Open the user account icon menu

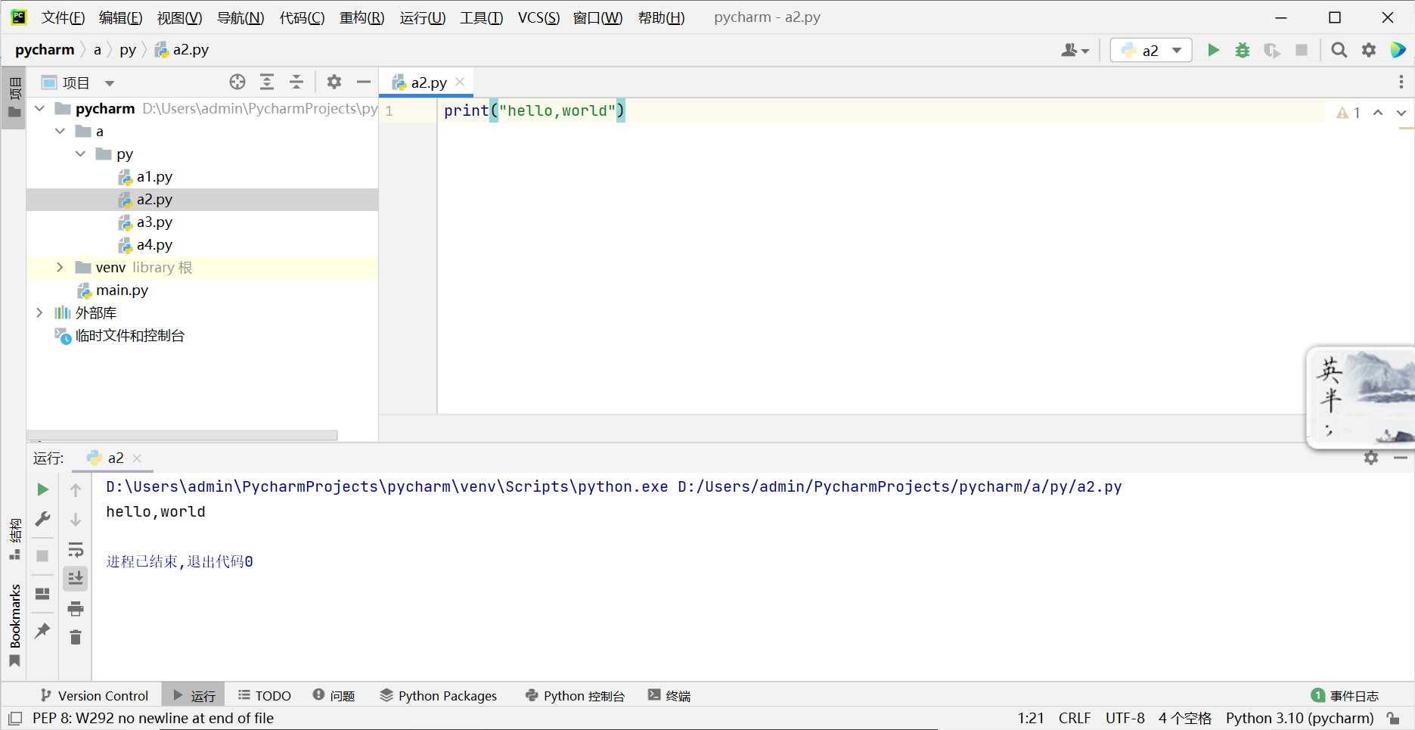1075,50
